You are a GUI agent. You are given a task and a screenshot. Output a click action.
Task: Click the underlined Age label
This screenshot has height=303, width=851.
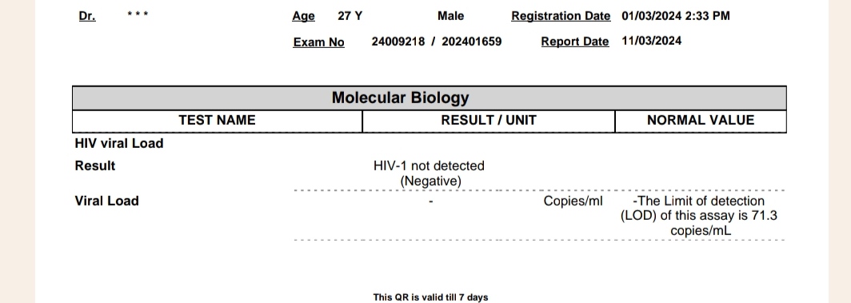click(x=303, y=16)
